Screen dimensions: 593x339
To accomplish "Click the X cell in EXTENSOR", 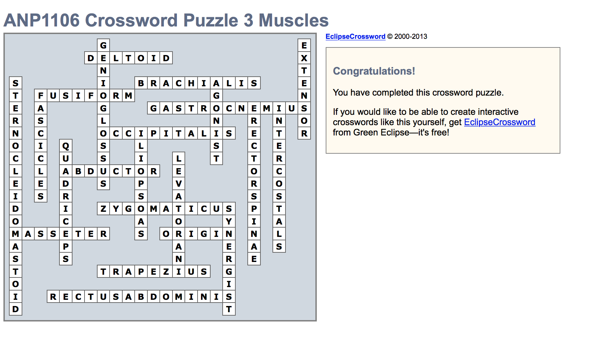I will click(304, 58).
